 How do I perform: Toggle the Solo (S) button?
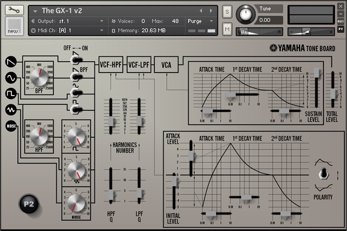point(227,12)
